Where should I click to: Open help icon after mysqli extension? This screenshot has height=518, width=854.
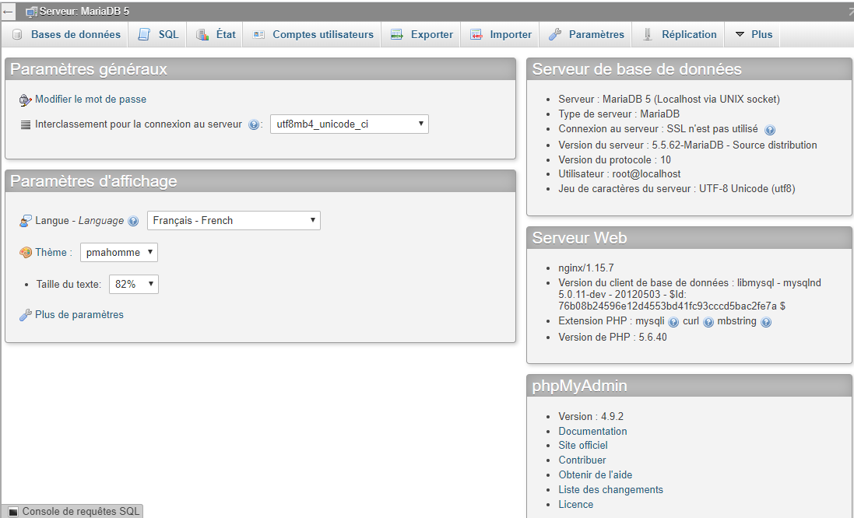coord(673,322)
